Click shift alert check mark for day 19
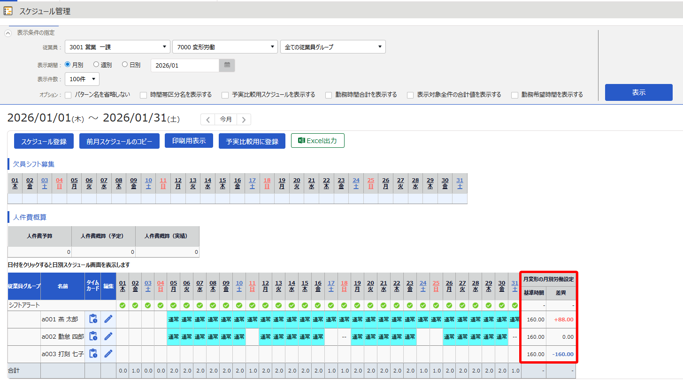The image size is (683, 388). (x=358, y=305)
